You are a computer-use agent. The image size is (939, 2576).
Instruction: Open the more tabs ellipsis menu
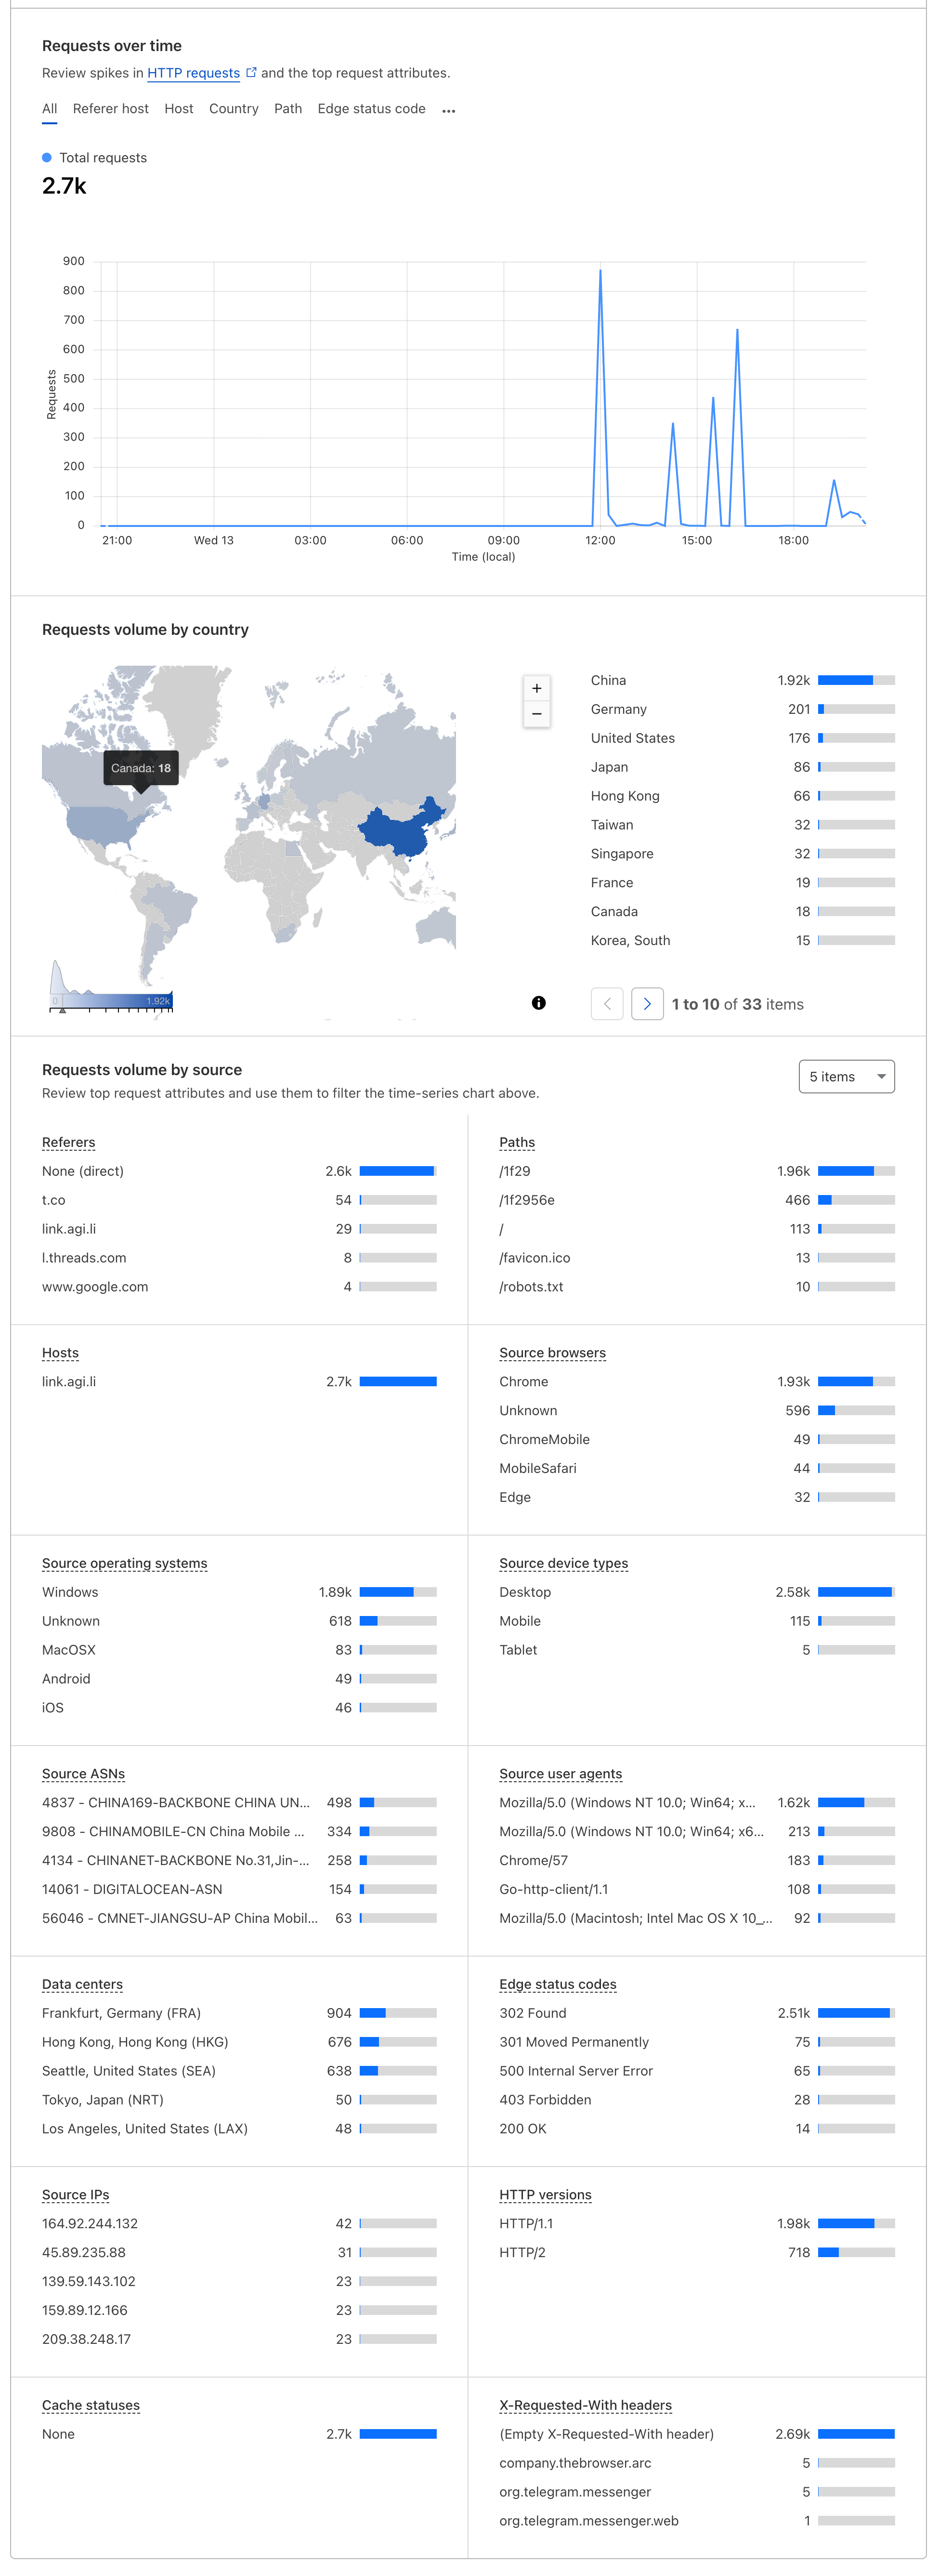(x=449, y=111)
